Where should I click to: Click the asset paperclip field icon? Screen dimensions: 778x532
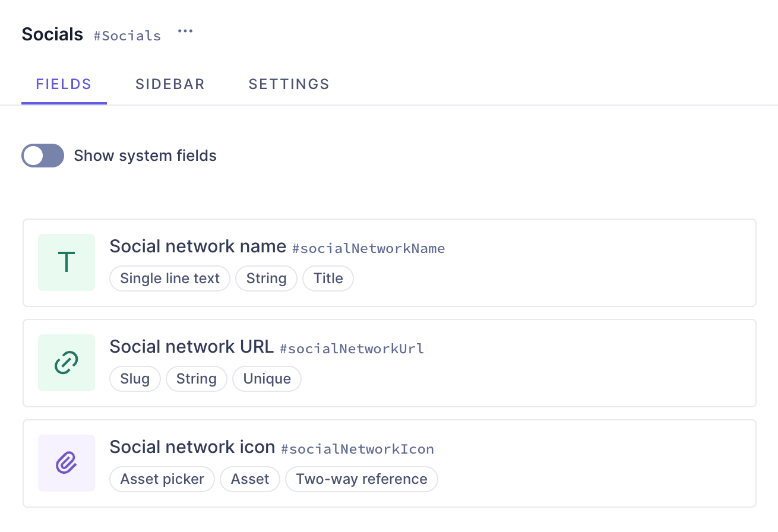click(x=67, y=463)
